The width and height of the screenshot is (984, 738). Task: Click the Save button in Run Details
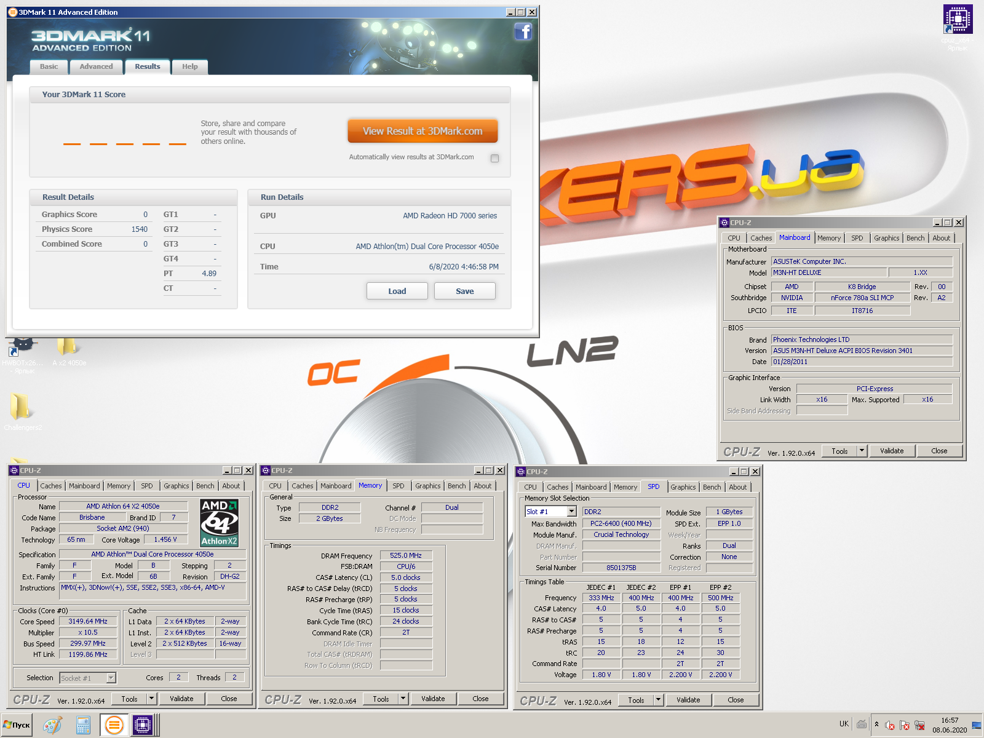pos(465,292)
